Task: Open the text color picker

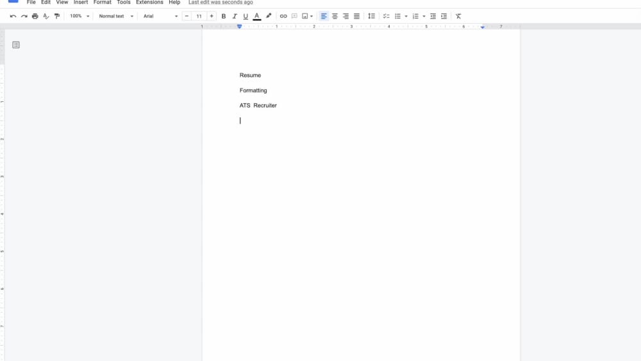Action: [257, 17]
